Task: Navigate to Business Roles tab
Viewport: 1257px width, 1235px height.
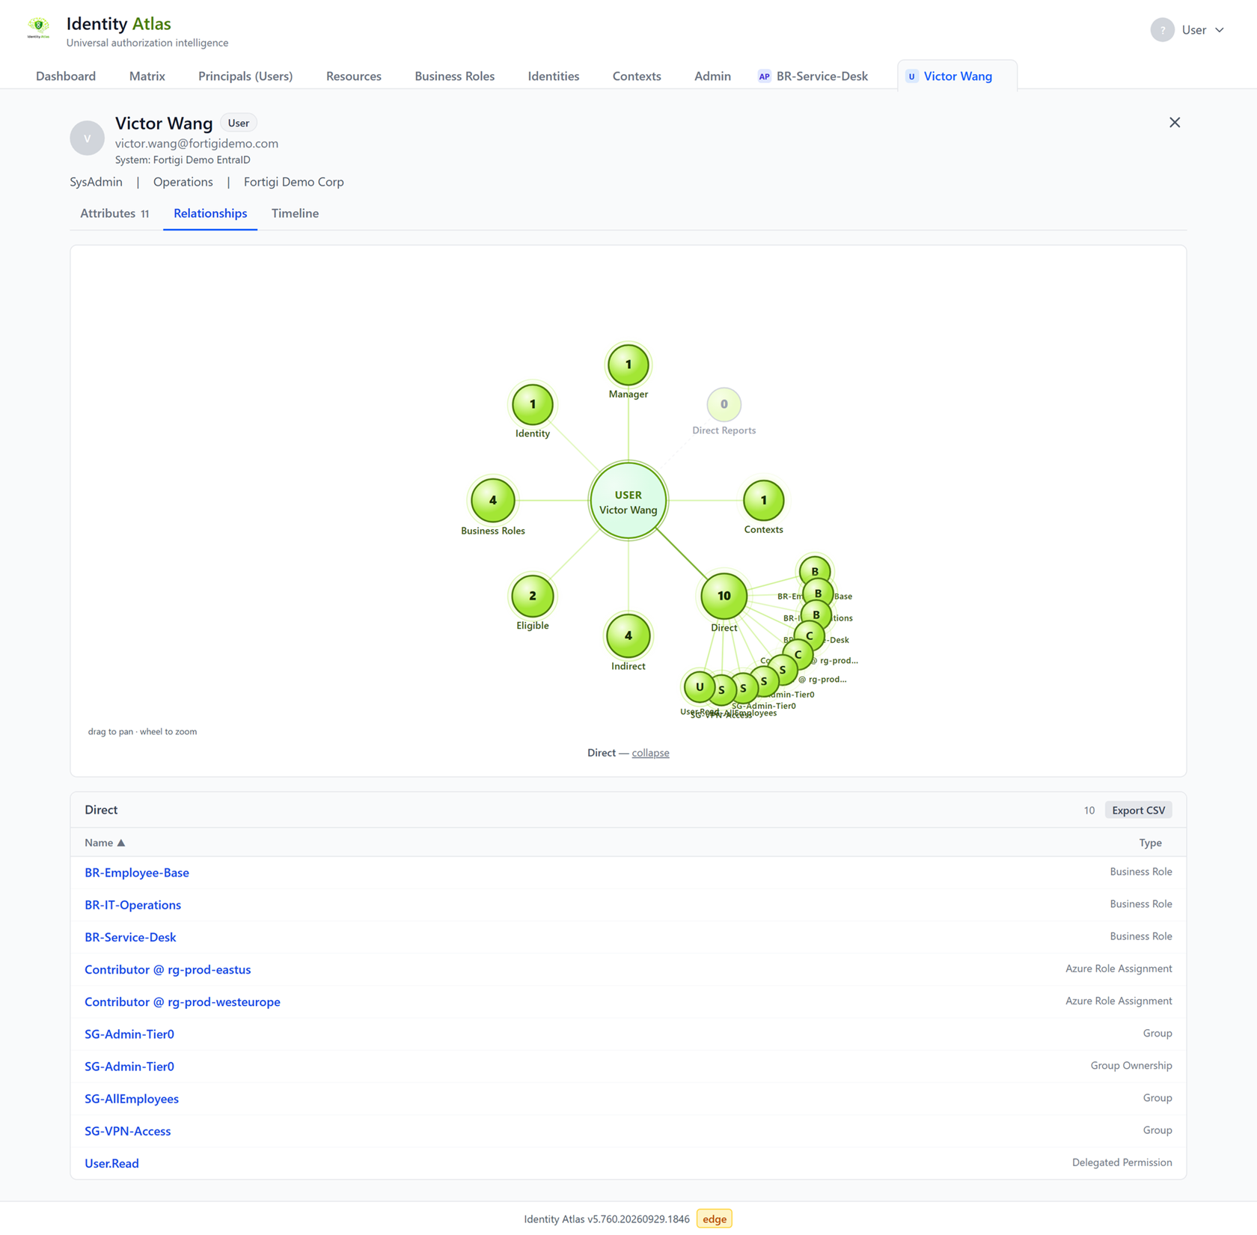Action: click(x=454, y=76)
